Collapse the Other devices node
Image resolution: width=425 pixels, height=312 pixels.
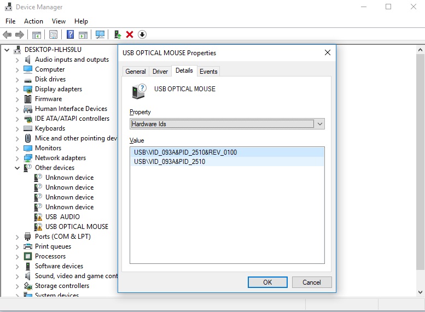tap(18, 168)
